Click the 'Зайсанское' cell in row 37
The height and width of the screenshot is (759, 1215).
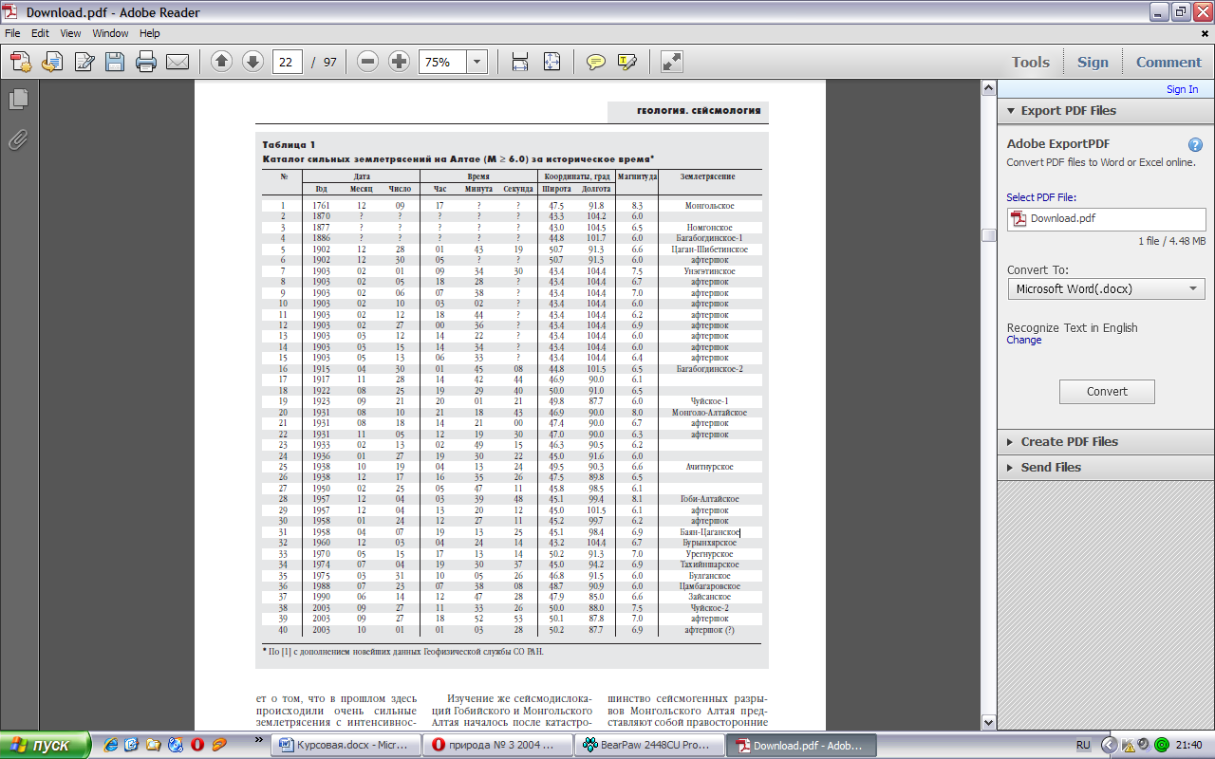pos(709,598)
